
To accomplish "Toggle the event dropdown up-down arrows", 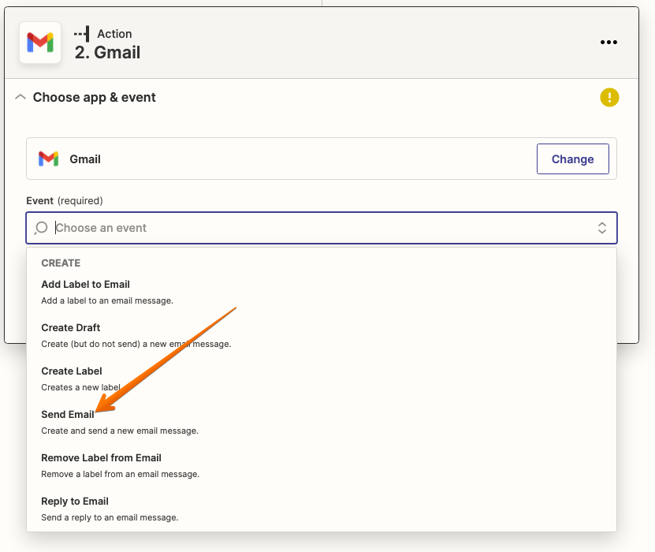I will point(601,228).
